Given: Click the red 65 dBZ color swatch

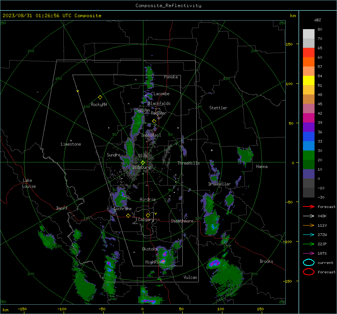Looking at the screenshot, I should click(x=309, y=53).
